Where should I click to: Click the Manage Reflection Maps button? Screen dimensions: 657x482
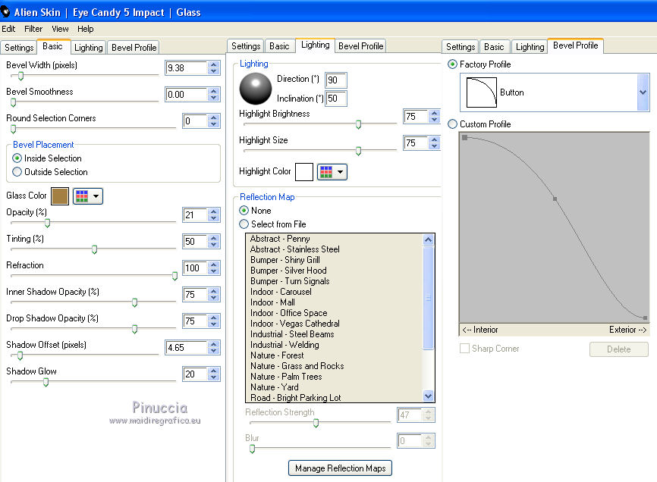(x=340, y=468)
